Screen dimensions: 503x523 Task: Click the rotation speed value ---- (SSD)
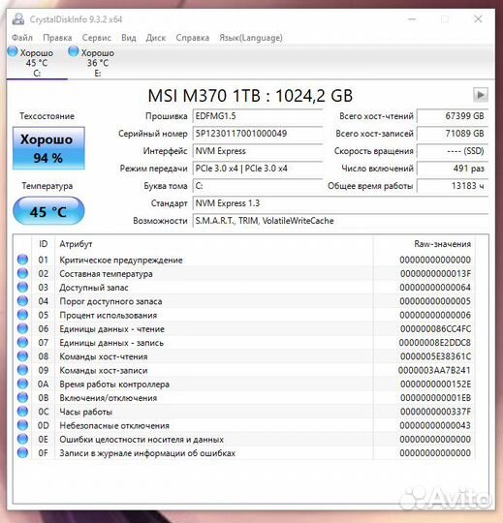coord(453,151)
